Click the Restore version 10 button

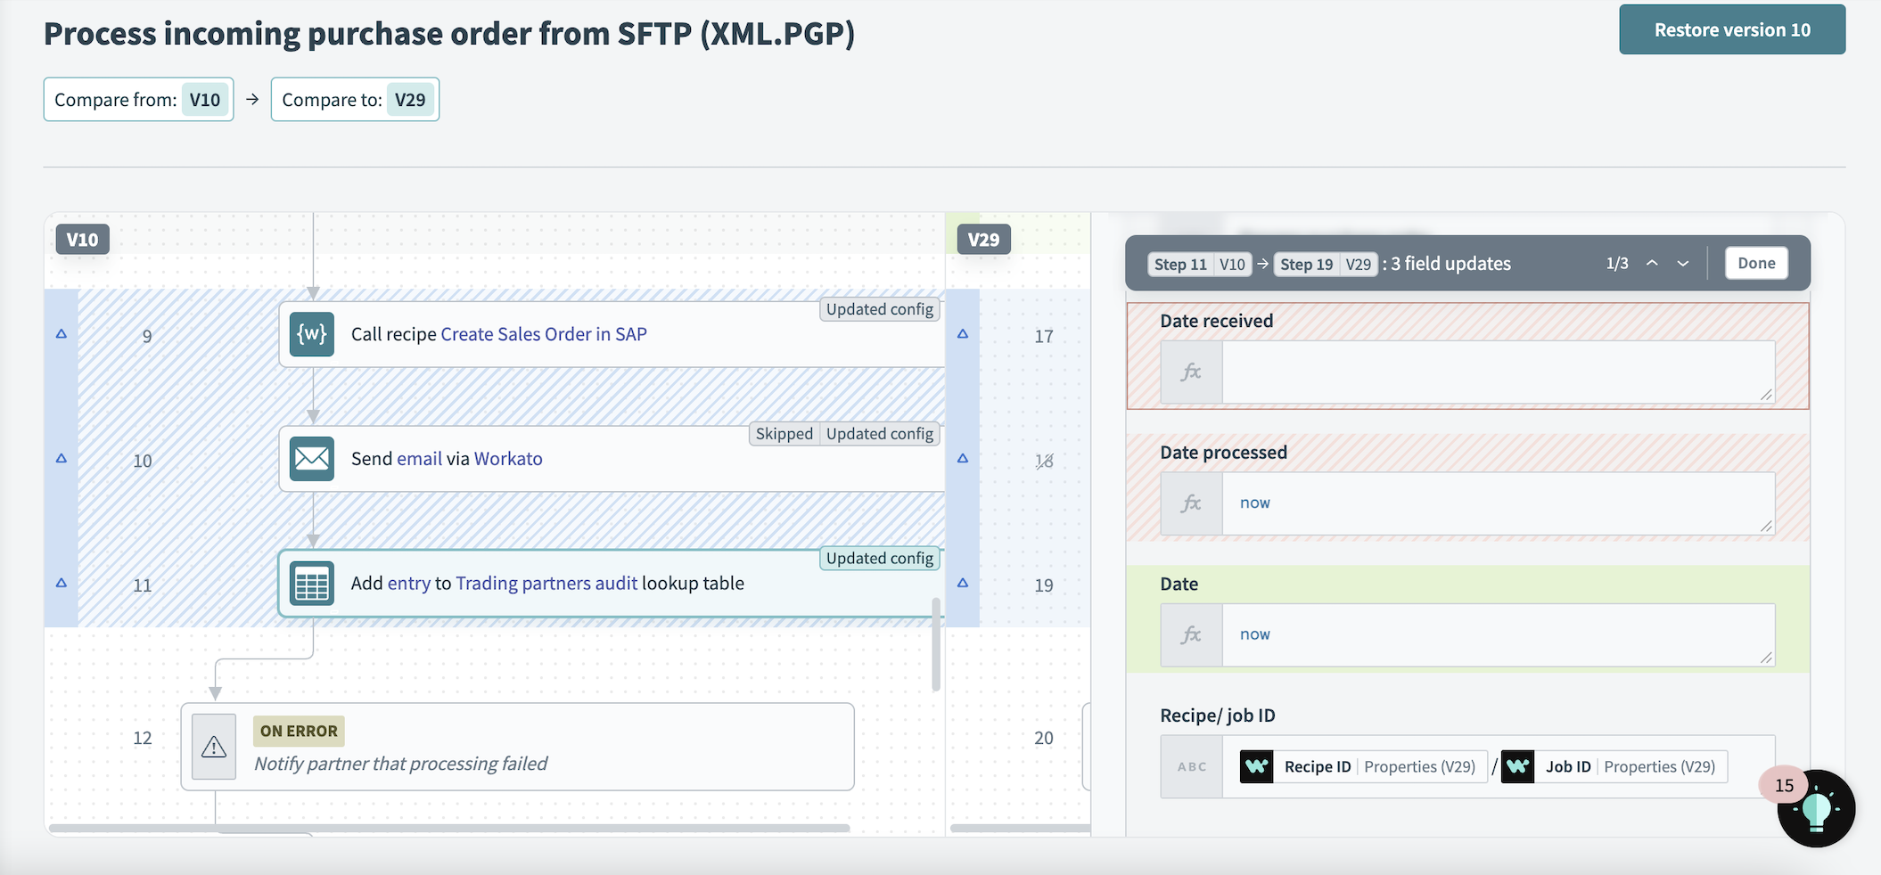(1731, 29)
